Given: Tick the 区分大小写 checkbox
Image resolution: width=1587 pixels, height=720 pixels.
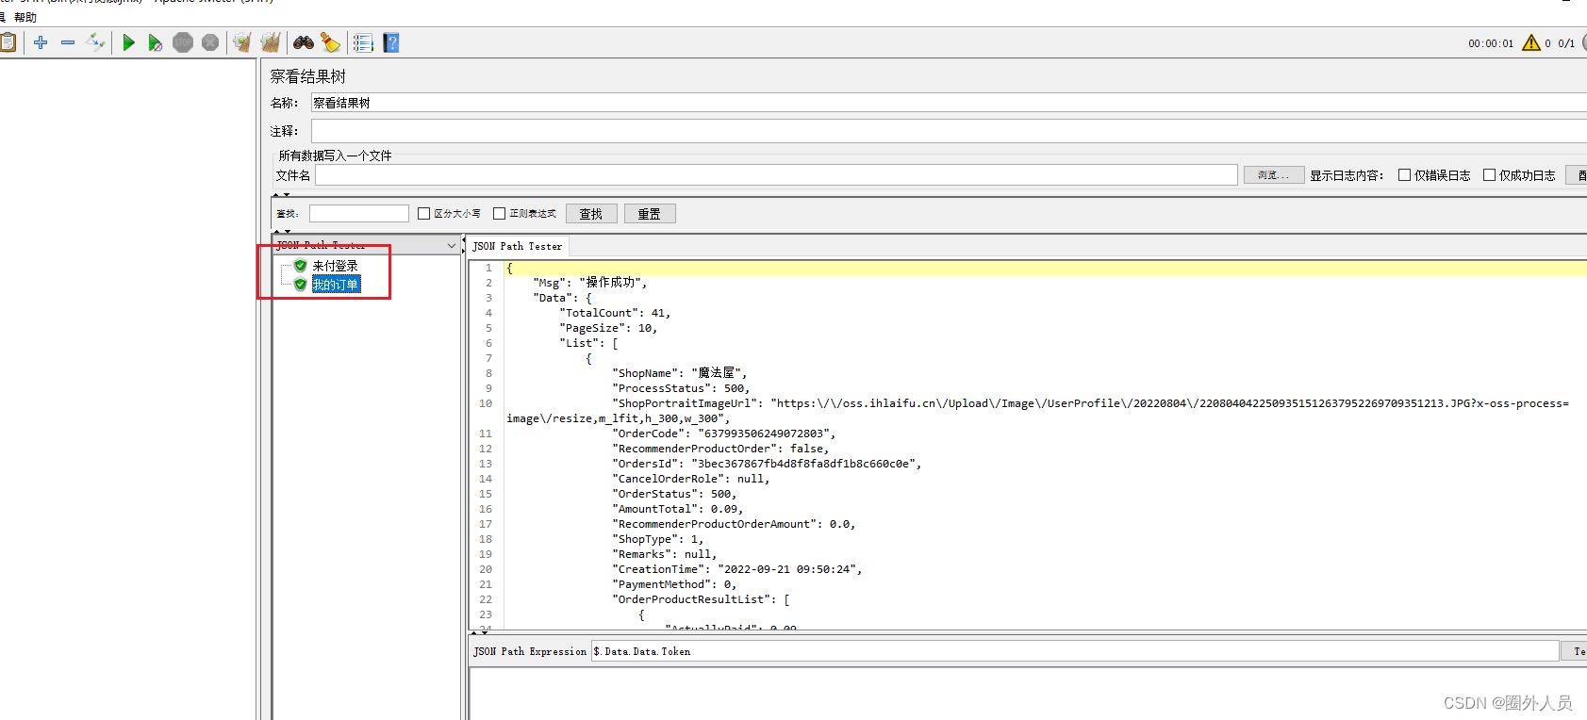Looking at the screenshot, I should [x=423, y=214].
